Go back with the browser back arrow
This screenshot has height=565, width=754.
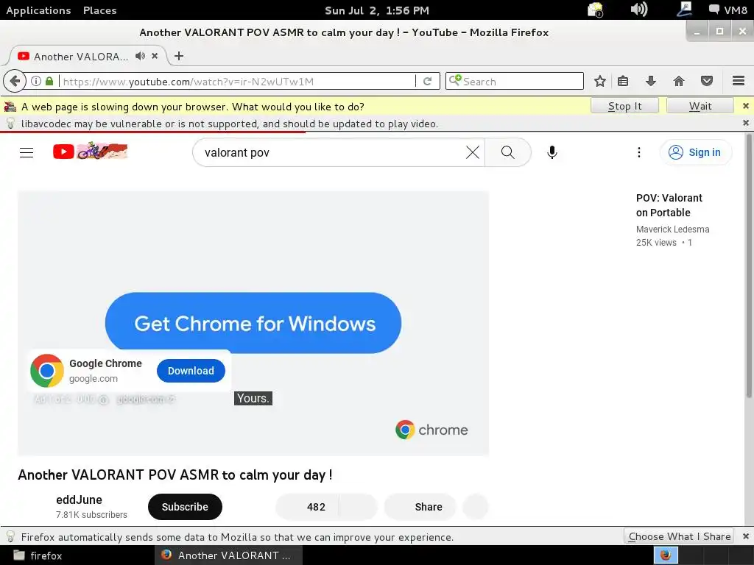(x=15, y=81)
